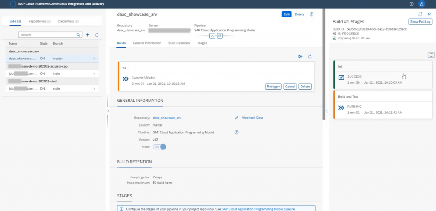Refresh the build stages list
This screenshot has width=436, height=211.
pos(431,55)
